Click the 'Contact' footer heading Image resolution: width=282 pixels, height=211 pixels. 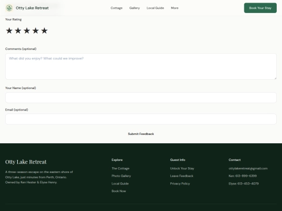234,160
